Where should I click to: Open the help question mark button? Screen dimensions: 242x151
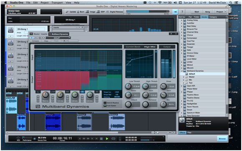pyautogui.click(x=182, y=12)
